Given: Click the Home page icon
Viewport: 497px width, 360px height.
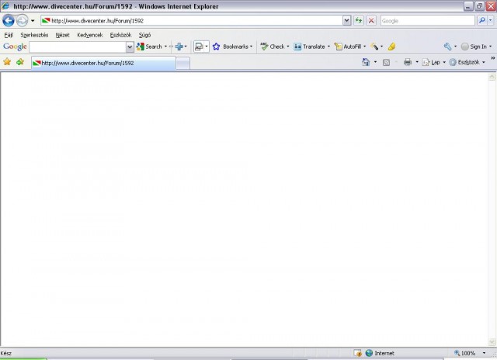Looking at the screenshot, I should coord(366,62).
